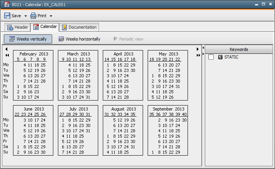Click the single left arrow to scroll months back
The height and width of the screenshot is (169, 275).
7,49
